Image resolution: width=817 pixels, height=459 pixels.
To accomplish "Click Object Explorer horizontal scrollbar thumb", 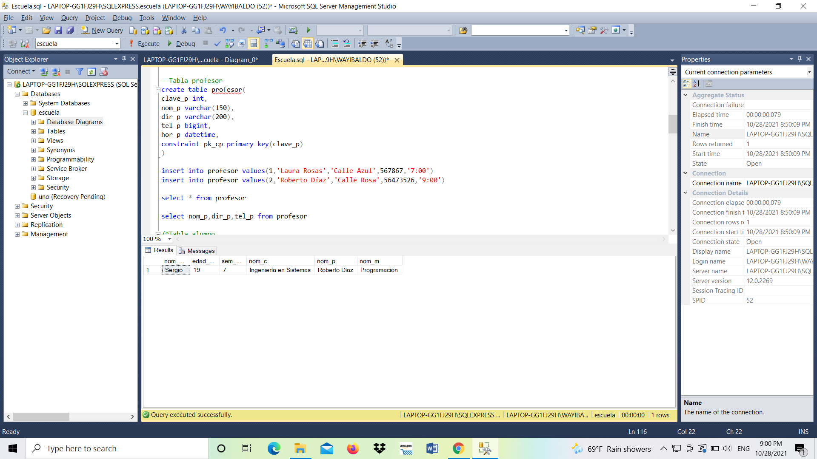I will pos(41,416).
